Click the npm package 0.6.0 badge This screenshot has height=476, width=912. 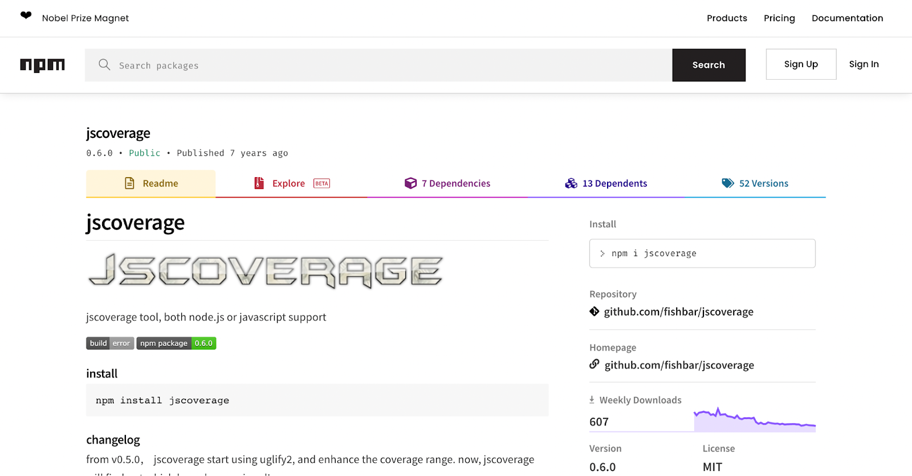pos(176,343)
